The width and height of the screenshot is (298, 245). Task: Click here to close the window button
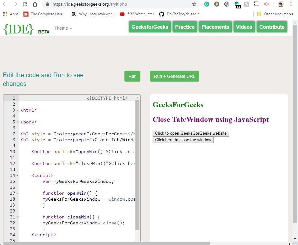(x=183, y=140)
